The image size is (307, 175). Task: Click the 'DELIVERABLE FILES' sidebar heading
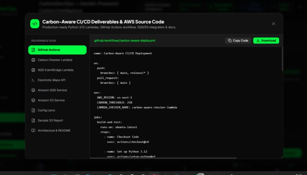(x=43, y=41)
